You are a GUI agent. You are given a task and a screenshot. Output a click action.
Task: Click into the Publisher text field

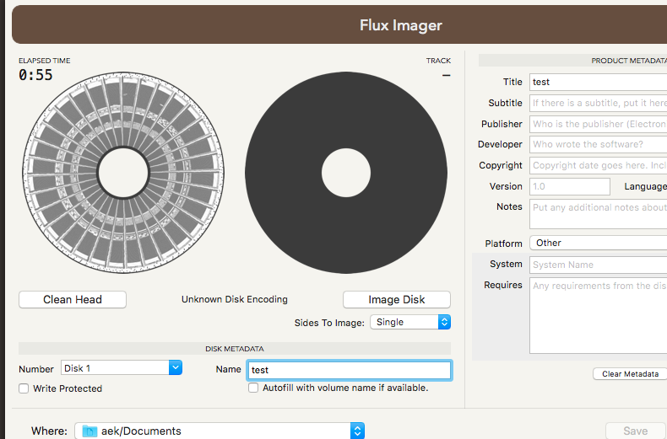[598, 124]
